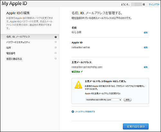
Task: Click the Apple IDの編集 heading
Action: coord(18,13)
